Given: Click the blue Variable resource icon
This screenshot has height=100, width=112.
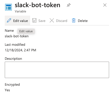Looking at the screenshot, I should click(x=8, y=7).
